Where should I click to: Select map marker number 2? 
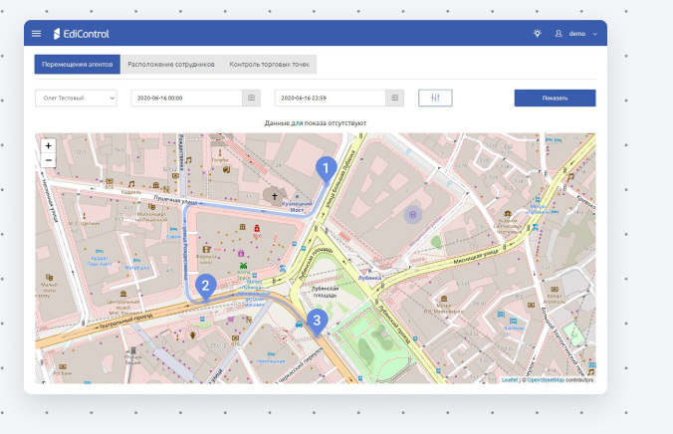pos(205,285)
